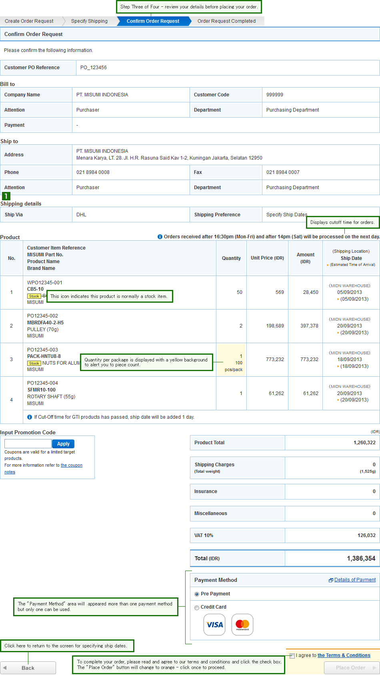
Task: Click the amount 28,450
Action: [x=311, y=292]
